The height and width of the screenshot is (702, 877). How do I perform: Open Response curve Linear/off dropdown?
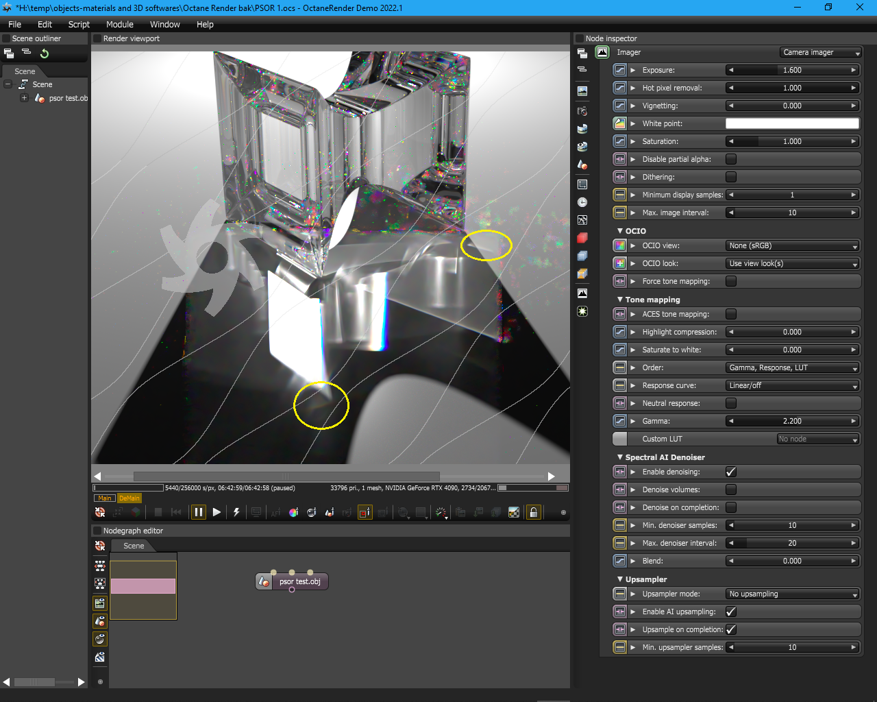(793, 385)
